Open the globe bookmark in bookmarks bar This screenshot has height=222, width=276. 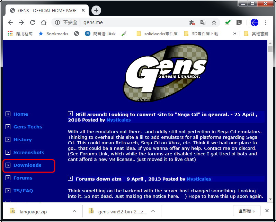tap(77, 33)
